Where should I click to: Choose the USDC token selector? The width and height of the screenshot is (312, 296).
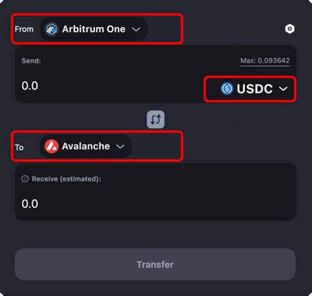254,88
